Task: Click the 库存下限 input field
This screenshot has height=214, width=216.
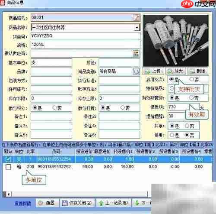Action: tap(51, 98)
